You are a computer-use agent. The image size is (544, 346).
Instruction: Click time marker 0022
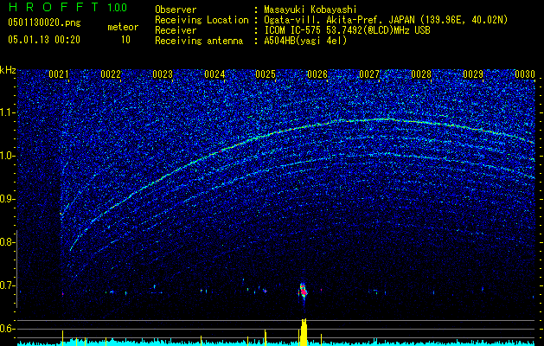pyautogui.click(x=111, y=74)
